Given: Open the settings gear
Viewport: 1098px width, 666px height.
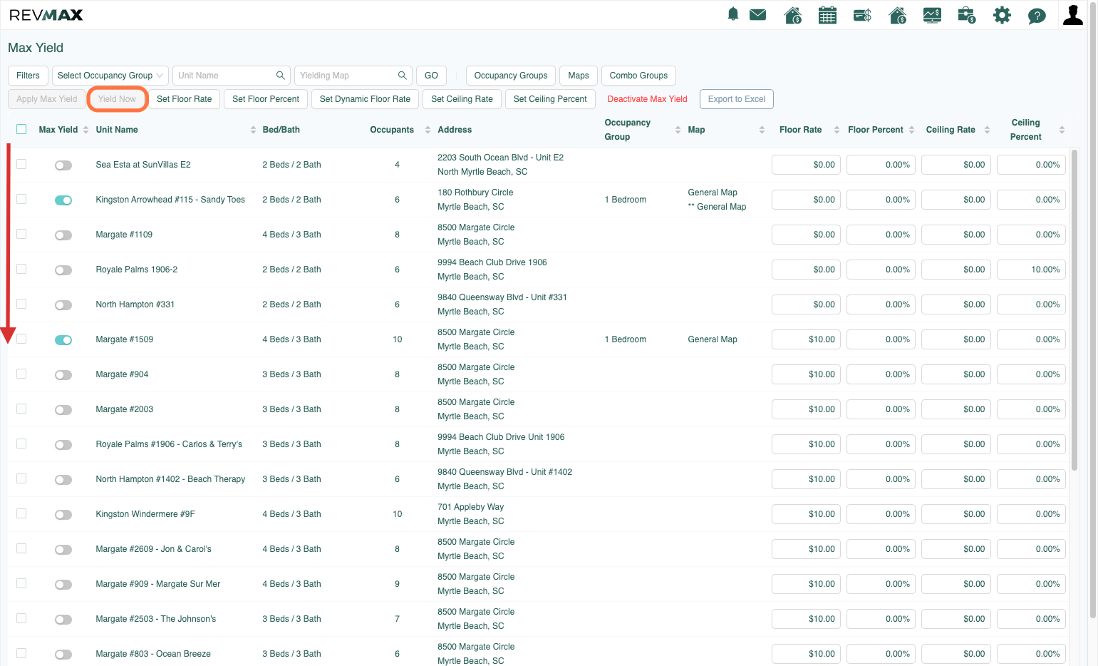Looking at the screenshot, I should tap(1002, 15).
